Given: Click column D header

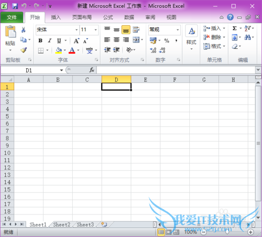Looking at the screenshot, I should click(x=116, y=80).
